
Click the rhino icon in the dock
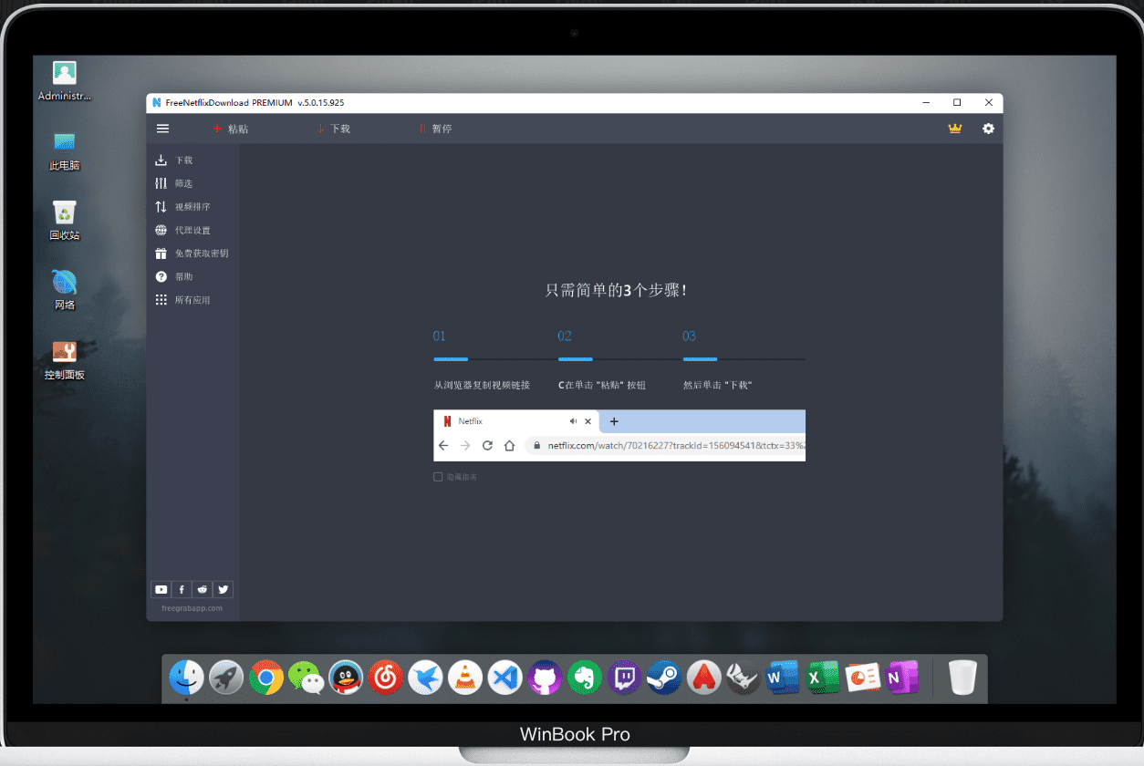click(x=744, y=678)
